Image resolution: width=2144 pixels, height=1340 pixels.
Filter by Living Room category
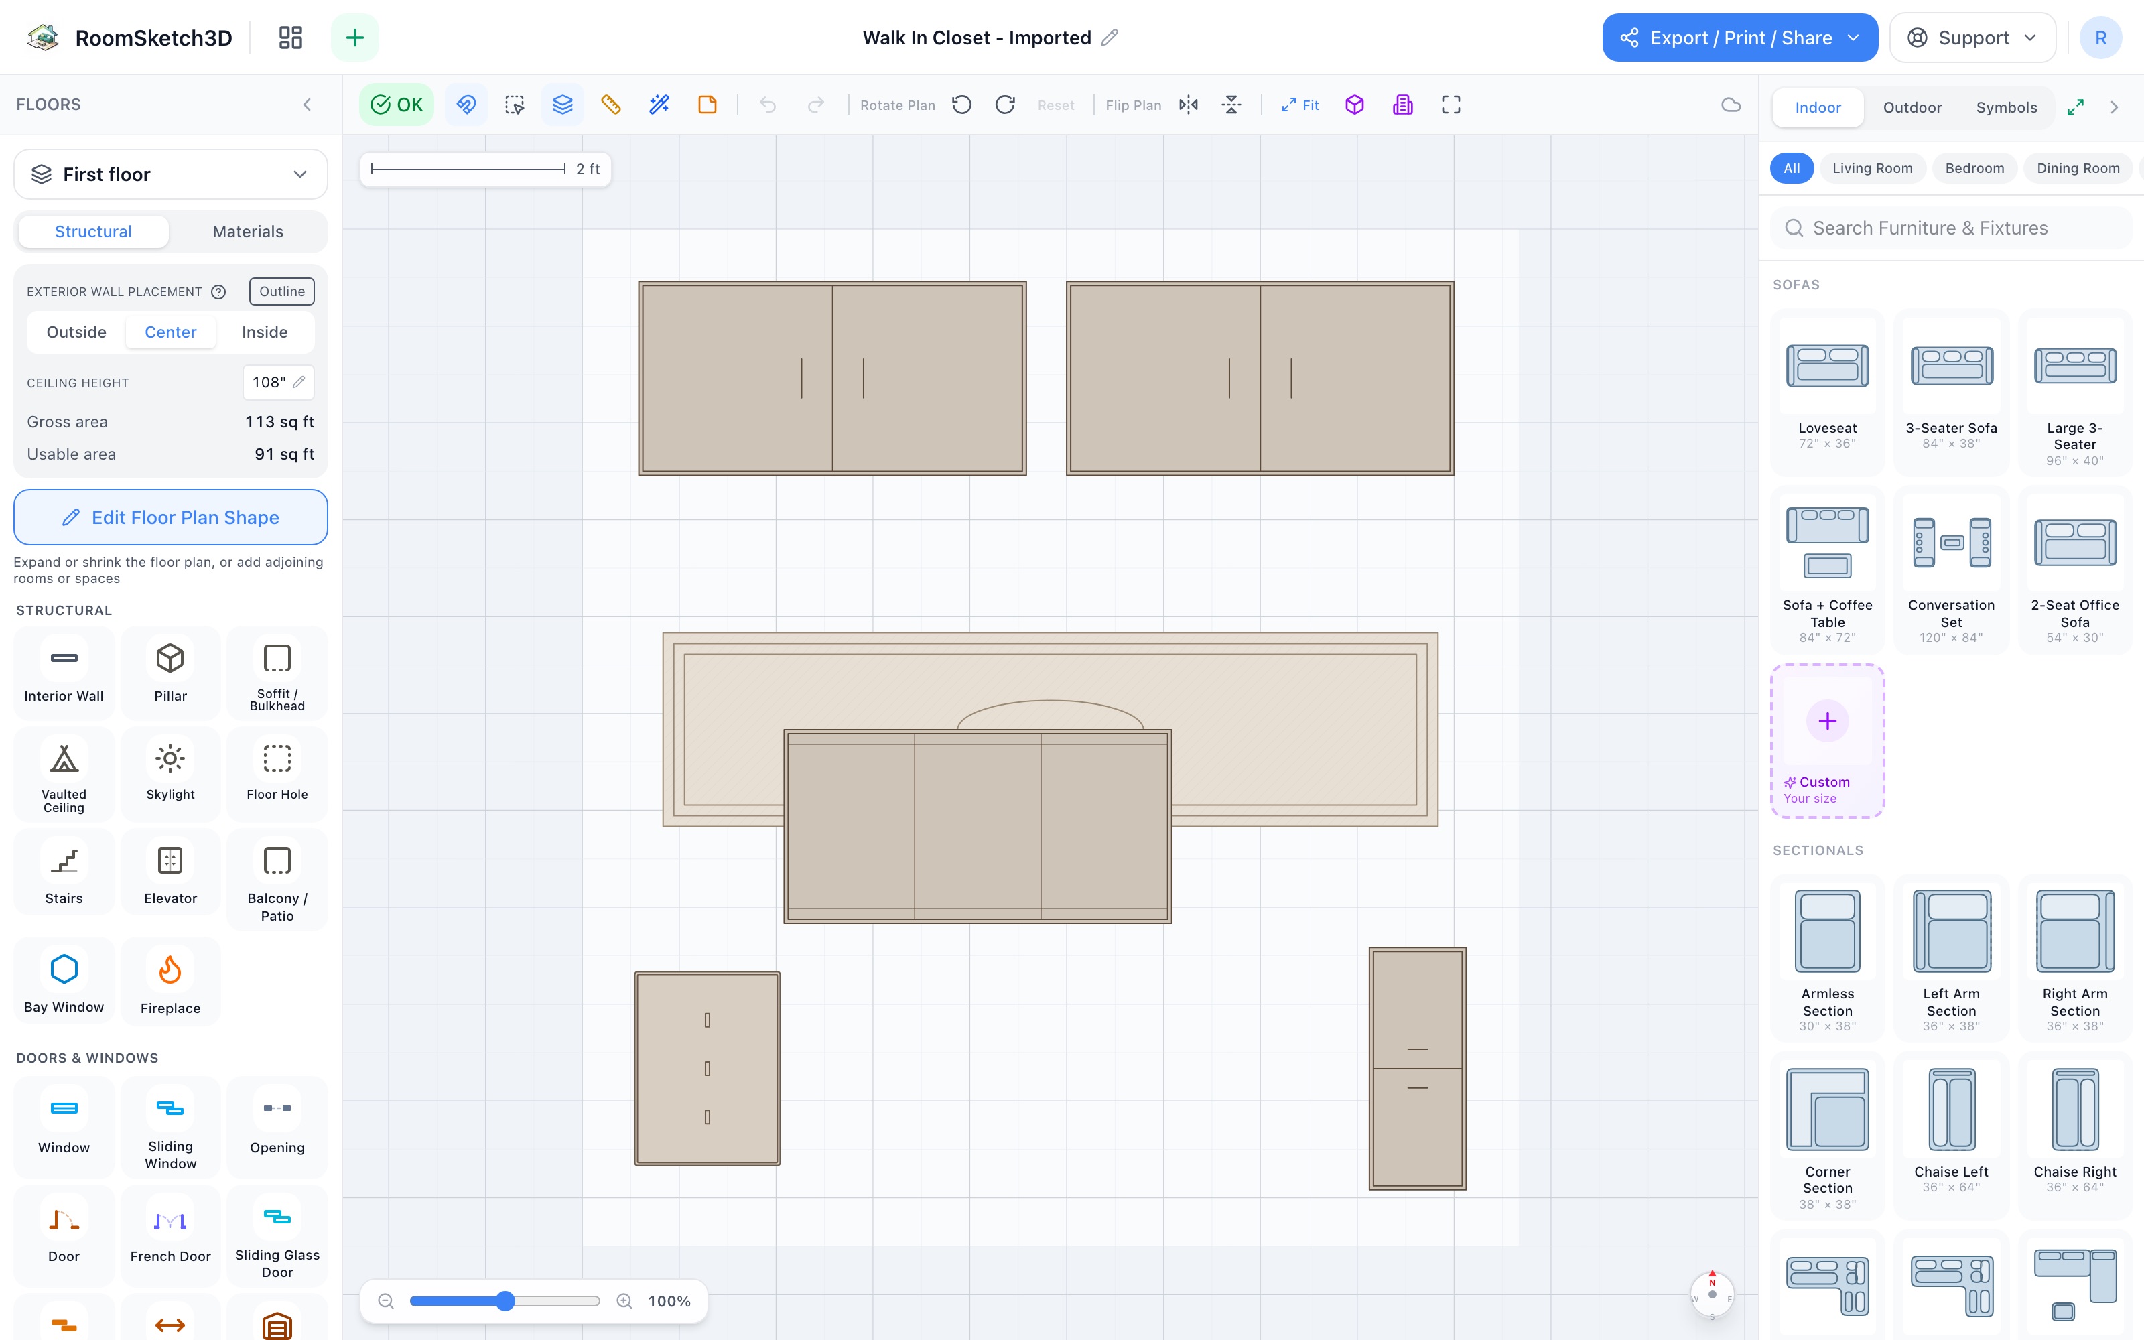click(x=1872, y=168)
